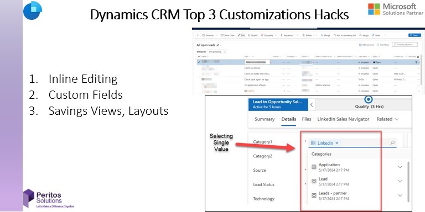This screenshot has height=212, width=425.
Task: Open Show As in leads toolbar
Action: click(209, 35)
